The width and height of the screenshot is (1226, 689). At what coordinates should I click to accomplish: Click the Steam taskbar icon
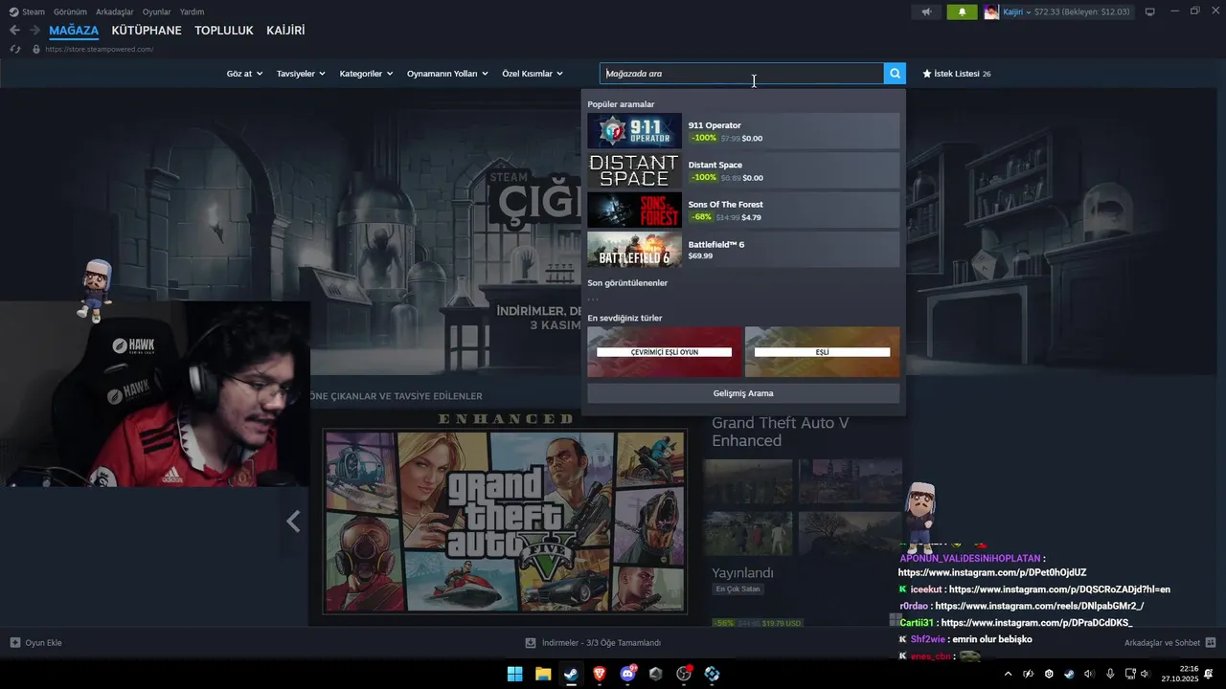coord(571,674)
